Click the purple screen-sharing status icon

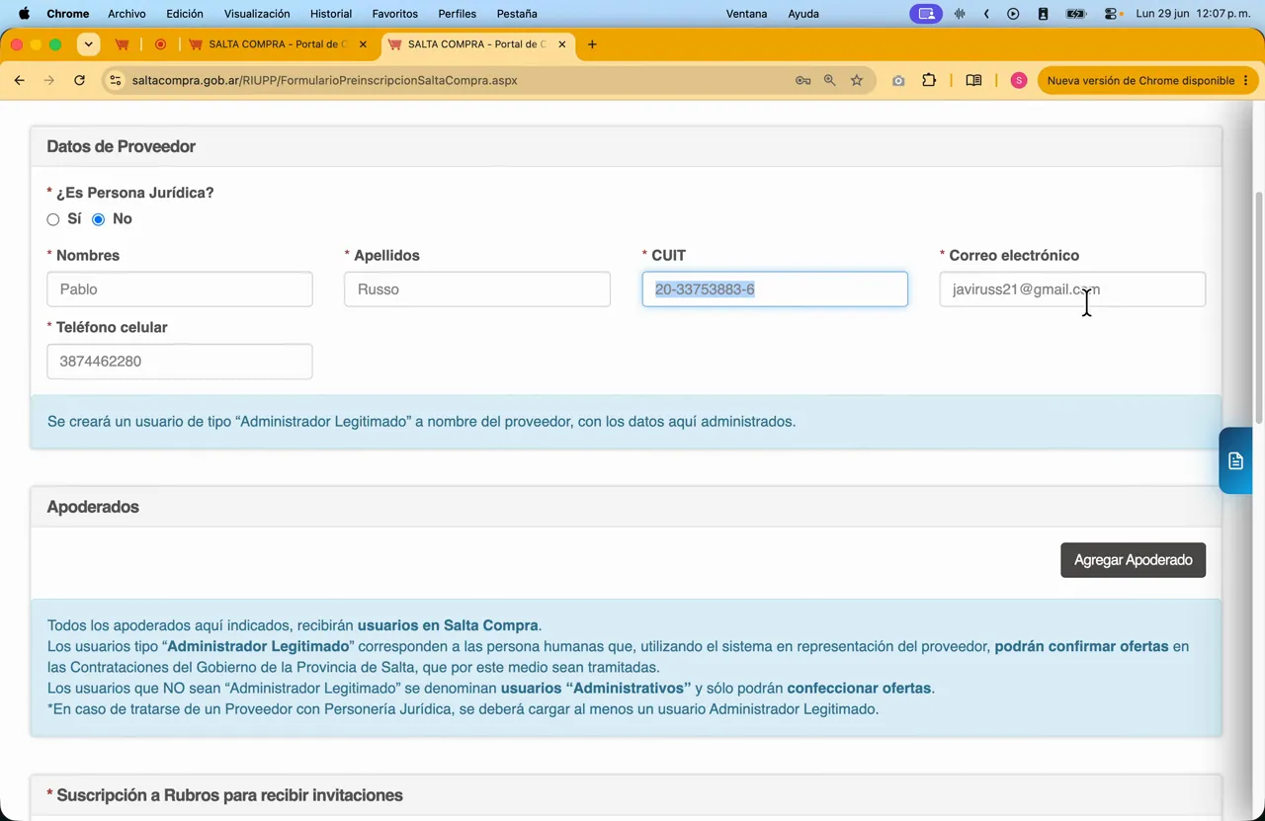point(926,14)
